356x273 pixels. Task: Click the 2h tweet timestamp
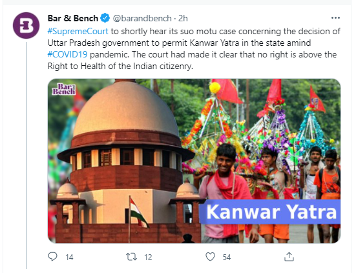[x=183, y=18]
